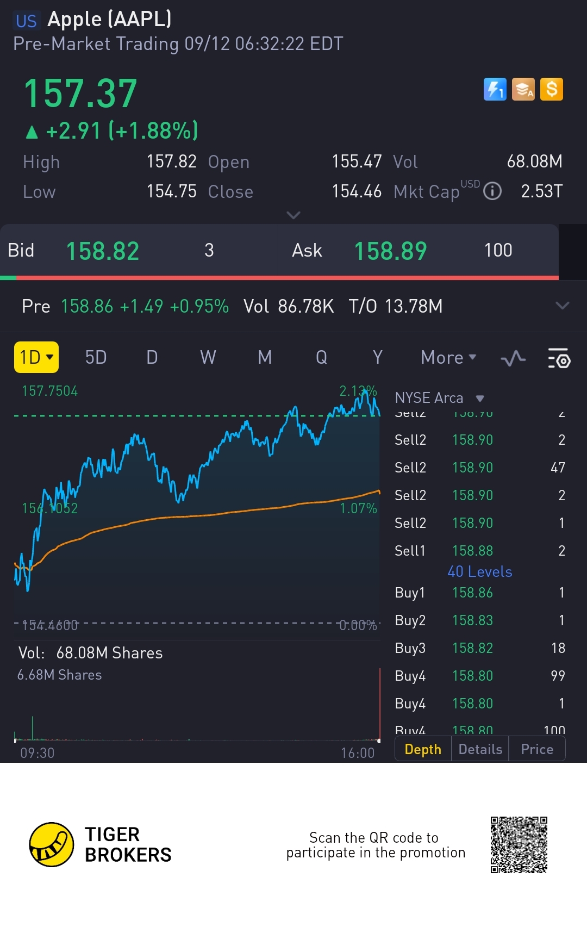The image size is (587, 927).
Task: Tap the orange stacked-layers icon
Action: point(523,90)
